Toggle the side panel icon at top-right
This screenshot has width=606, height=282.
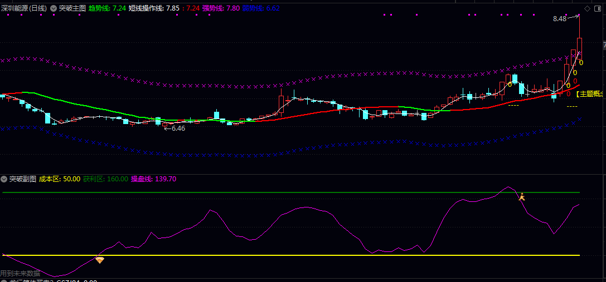[598, 8]
